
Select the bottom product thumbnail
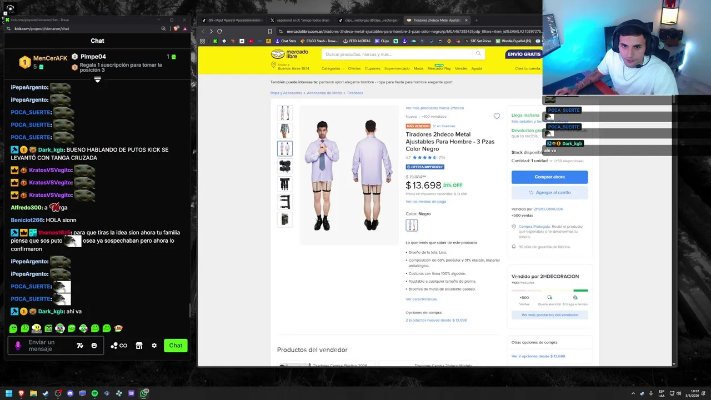[284, 219]
